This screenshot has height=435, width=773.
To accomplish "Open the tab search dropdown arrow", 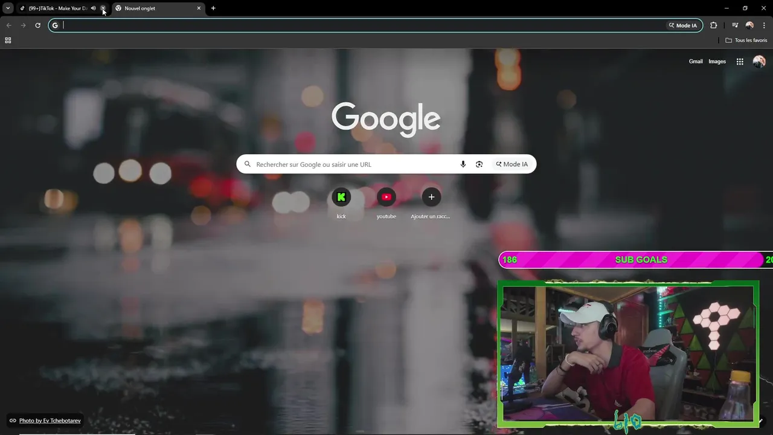I will (x=8, y=8).
